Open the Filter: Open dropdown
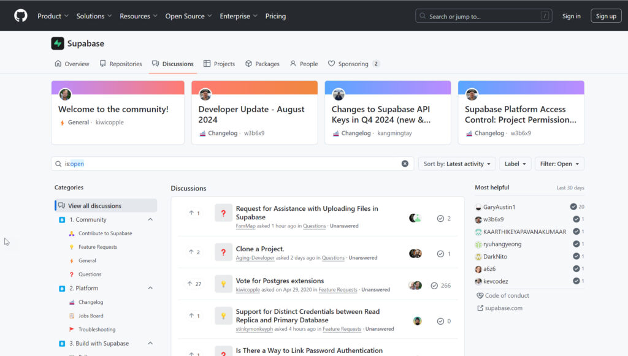This screenshot has width=628, height=356. click(559, 164)
